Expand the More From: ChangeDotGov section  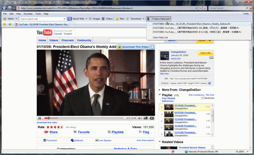point(160,90)
